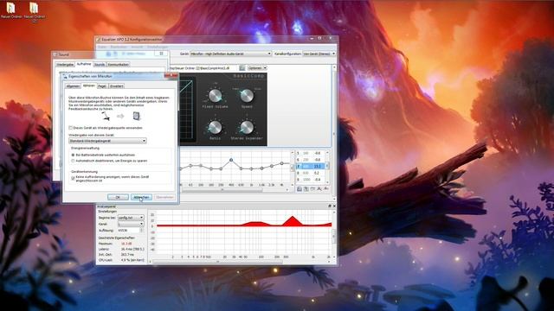The image size is (554, 311).
Task: Select the highlighted 400 Hz point on the EQ curve
Action: click(x=231, y=160)
